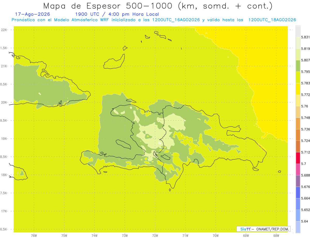Select the date text '17-Ago-2026'
This screenshot has width=310, height=239.
33,14
